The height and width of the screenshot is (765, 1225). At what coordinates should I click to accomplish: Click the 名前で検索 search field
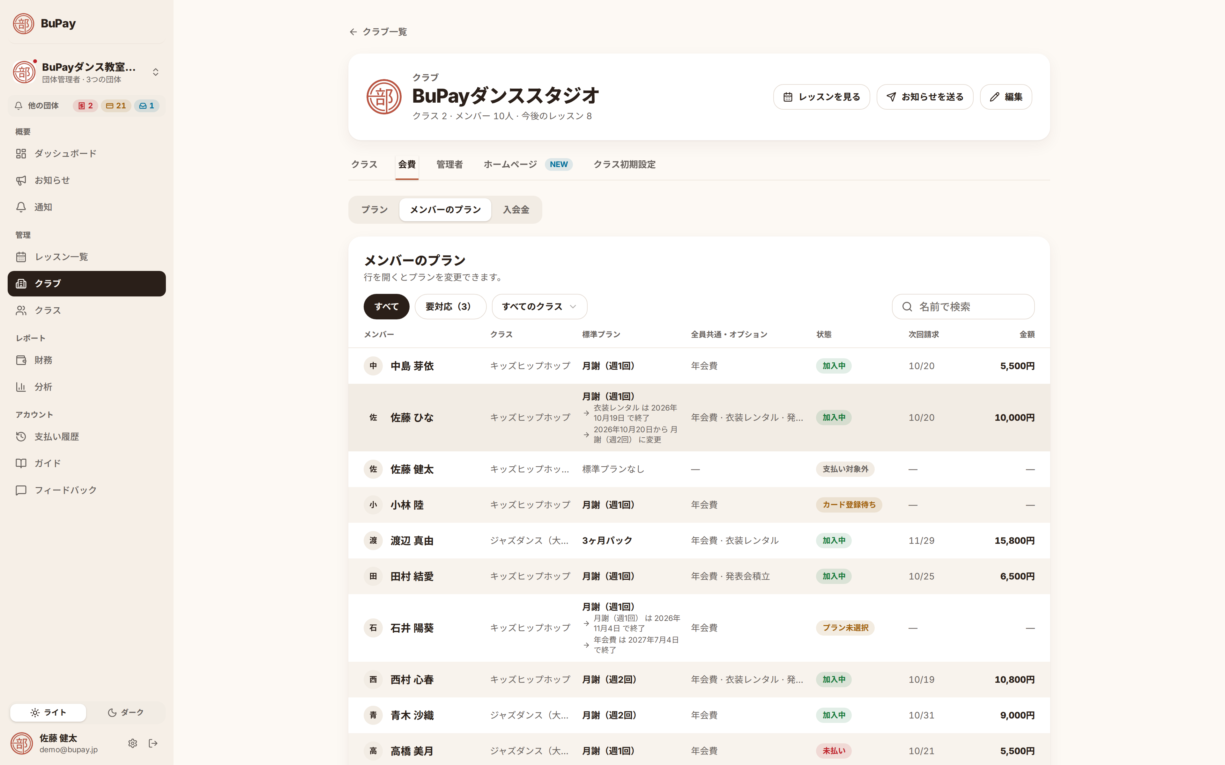pos(963,307)
